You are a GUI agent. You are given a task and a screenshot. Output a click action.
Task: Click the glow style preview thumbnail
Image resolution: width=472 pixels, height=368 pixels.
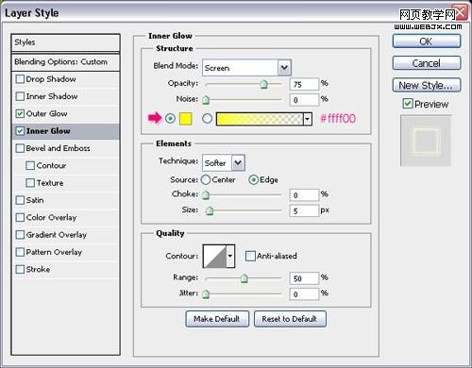tap(426, 141)
